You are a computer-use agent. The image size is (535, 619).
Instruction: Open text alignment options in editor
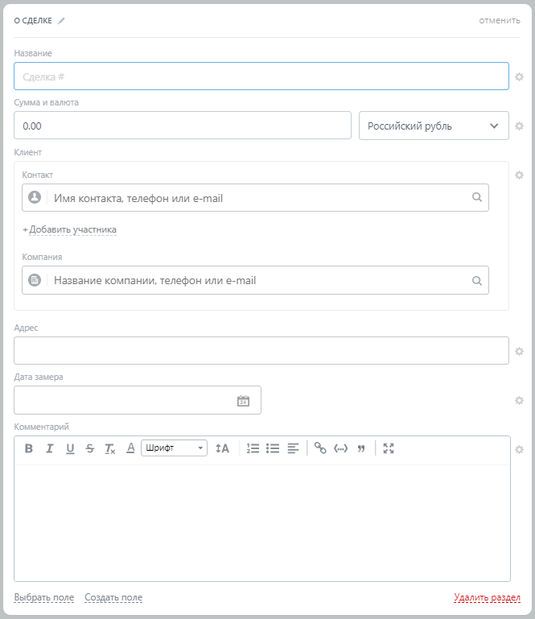pyautogui.click(x=293, y=448)
